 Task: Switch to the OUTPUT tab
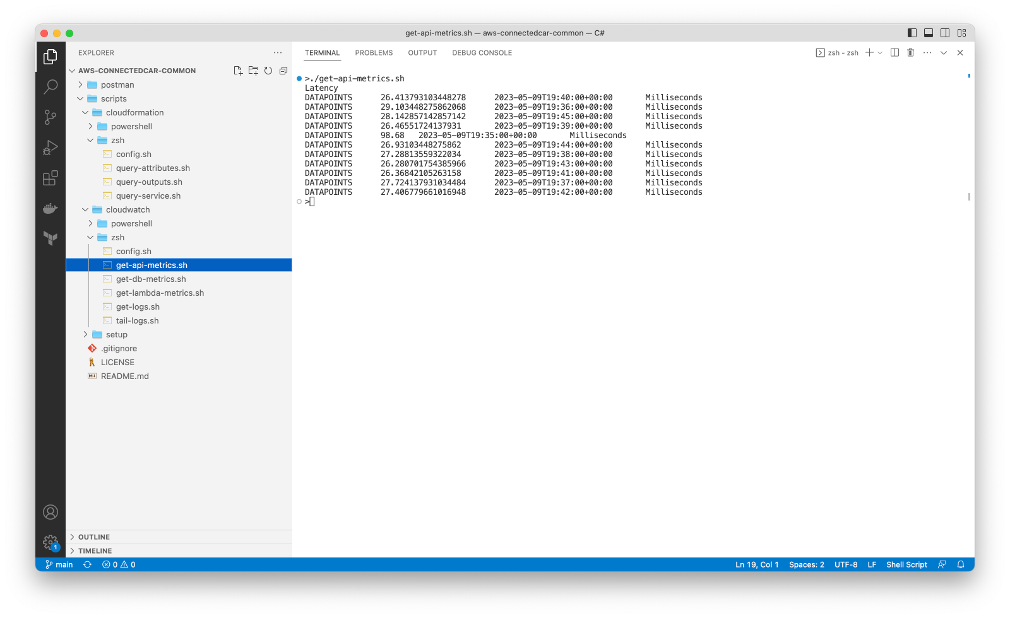422,53
